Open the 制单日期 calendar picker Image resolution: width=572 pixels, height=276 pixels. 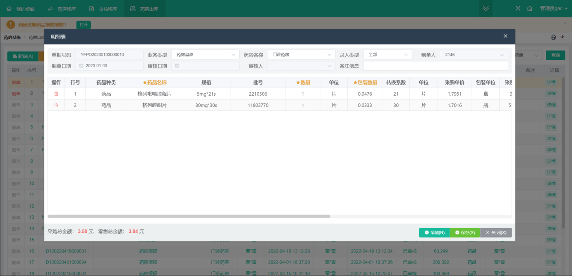pyautogui.click(x=109, y=66)
